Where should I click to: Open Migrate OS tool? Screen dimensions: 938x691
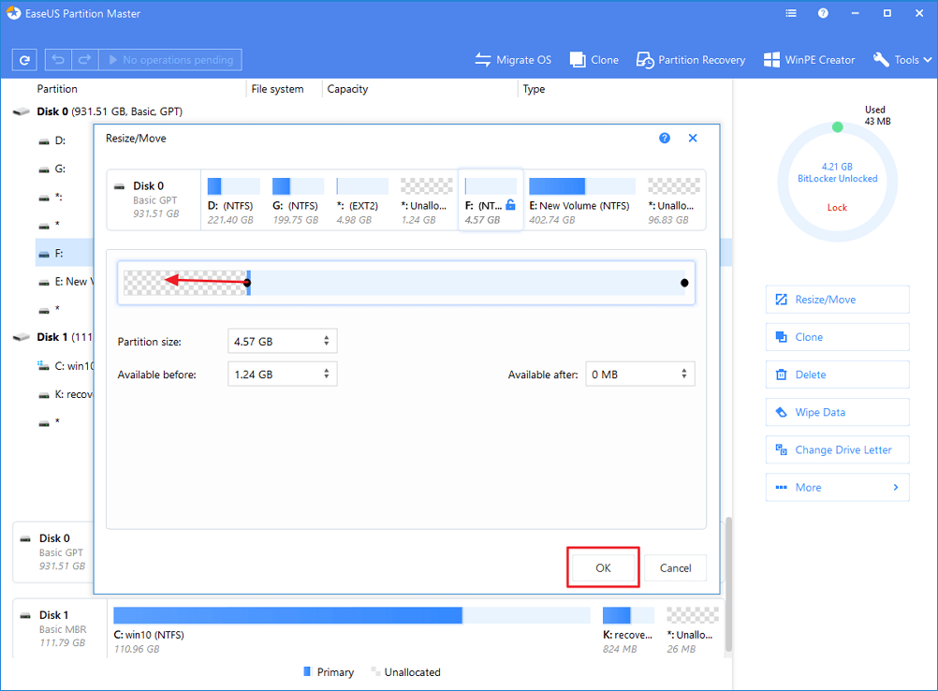pos(513,60)
